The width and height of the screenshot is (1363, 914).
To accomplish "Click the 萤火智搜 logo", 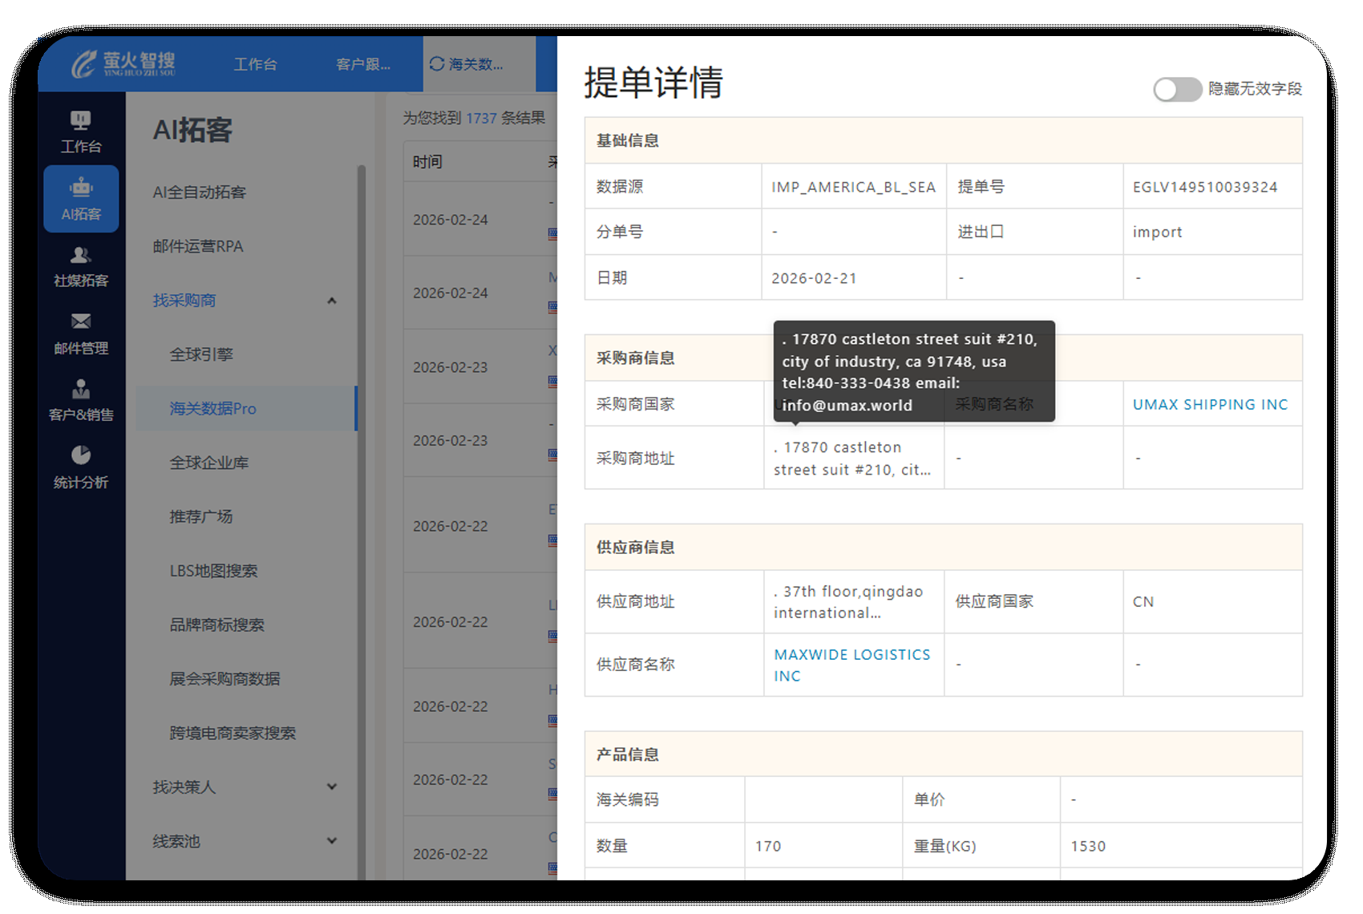I will [x=124, y=64].
